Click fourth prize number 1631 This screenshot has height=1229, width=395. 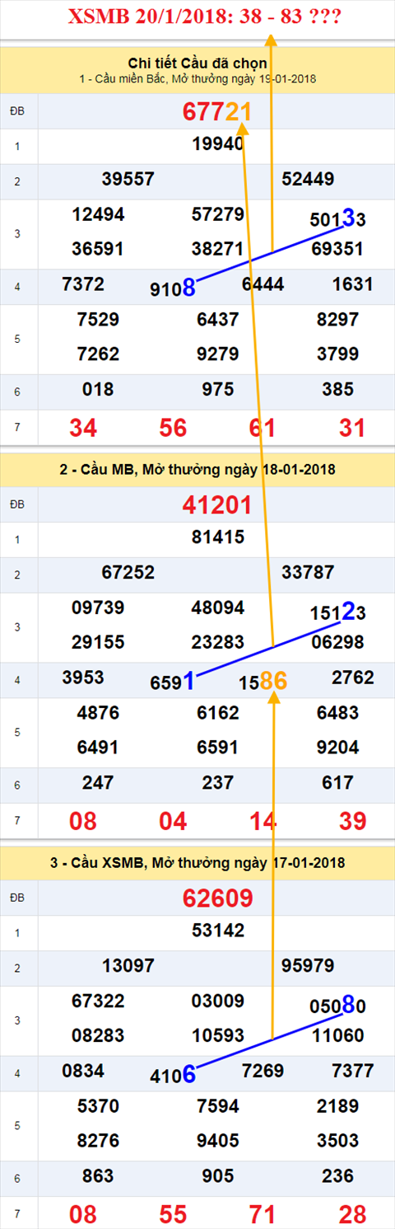352,284
